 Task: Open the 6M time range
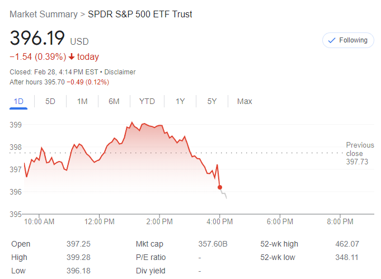pyautogui.click(x=114, y=101)
